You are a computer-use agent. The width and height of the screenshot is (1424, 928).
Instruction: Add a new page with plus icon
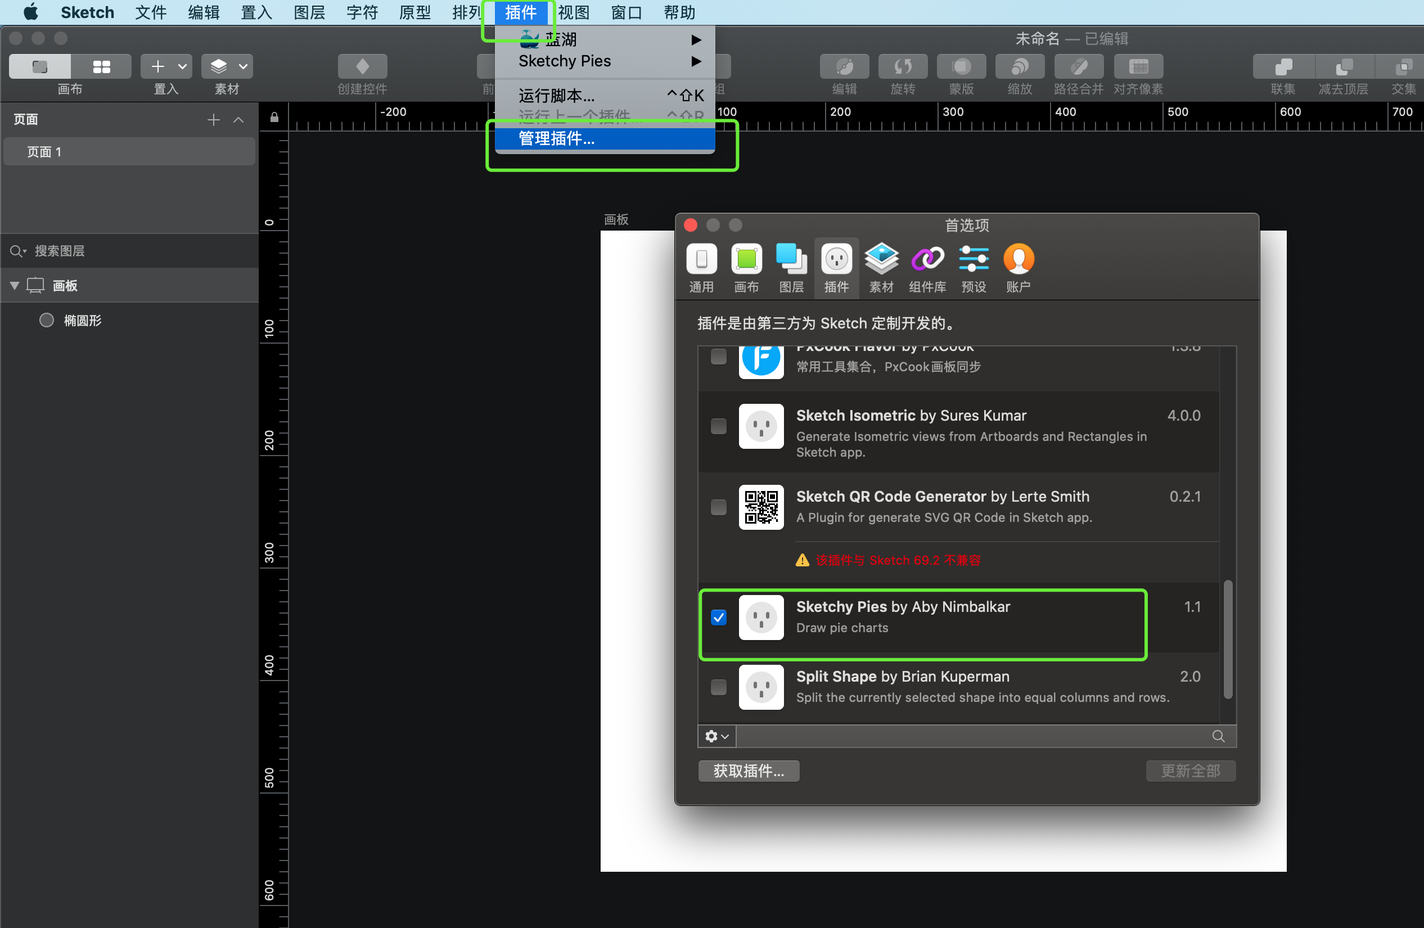(x=213, y=120)
